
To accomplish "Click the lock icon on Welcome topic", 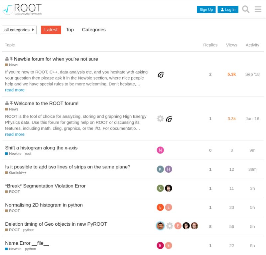I will tap(6, 103).
